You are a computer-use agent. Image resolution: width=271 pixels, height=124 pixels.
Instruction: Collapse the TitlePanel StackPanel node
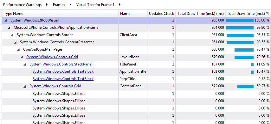[25, 64]
